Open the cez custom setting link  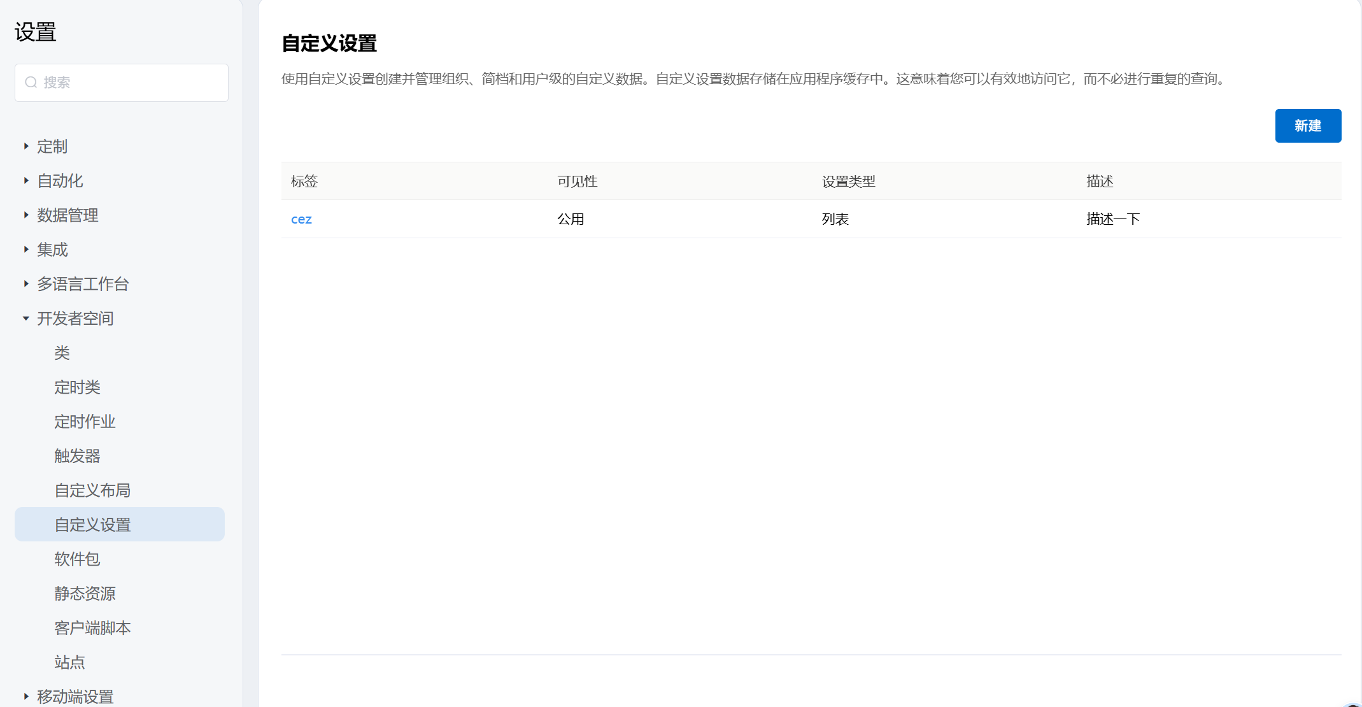(x=301, y=219)
